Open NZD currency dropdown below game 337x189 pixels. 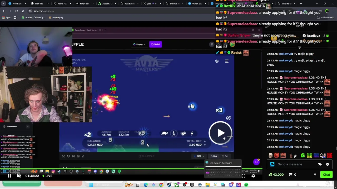199,156
